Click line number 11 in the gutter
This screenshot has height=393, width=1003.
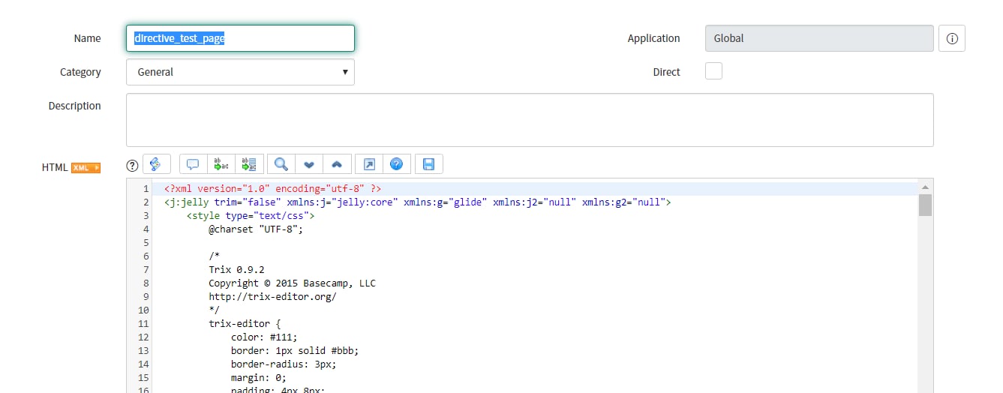[x=144, y=323]
